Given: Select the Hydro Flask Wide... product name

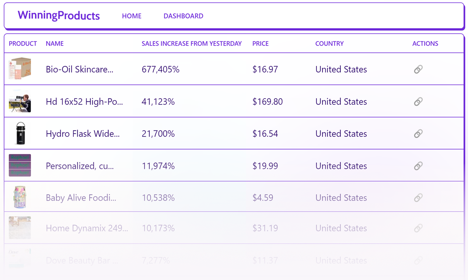Looking at the screenshot, I should [83, 134].
